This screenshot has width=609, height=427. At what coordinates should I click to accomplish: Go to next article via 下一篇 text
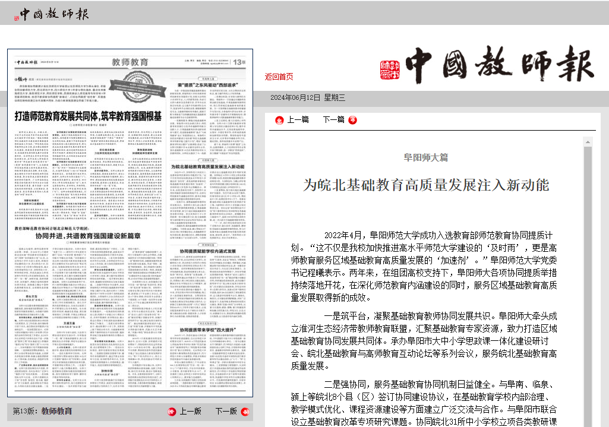click(x=333, y=120)
